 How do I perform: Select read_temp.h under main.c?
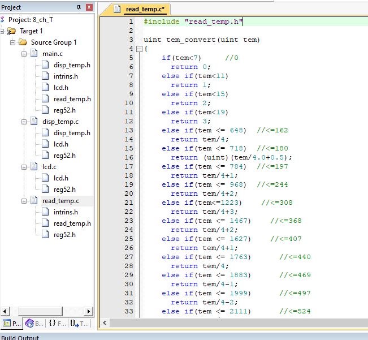[72, 99]
